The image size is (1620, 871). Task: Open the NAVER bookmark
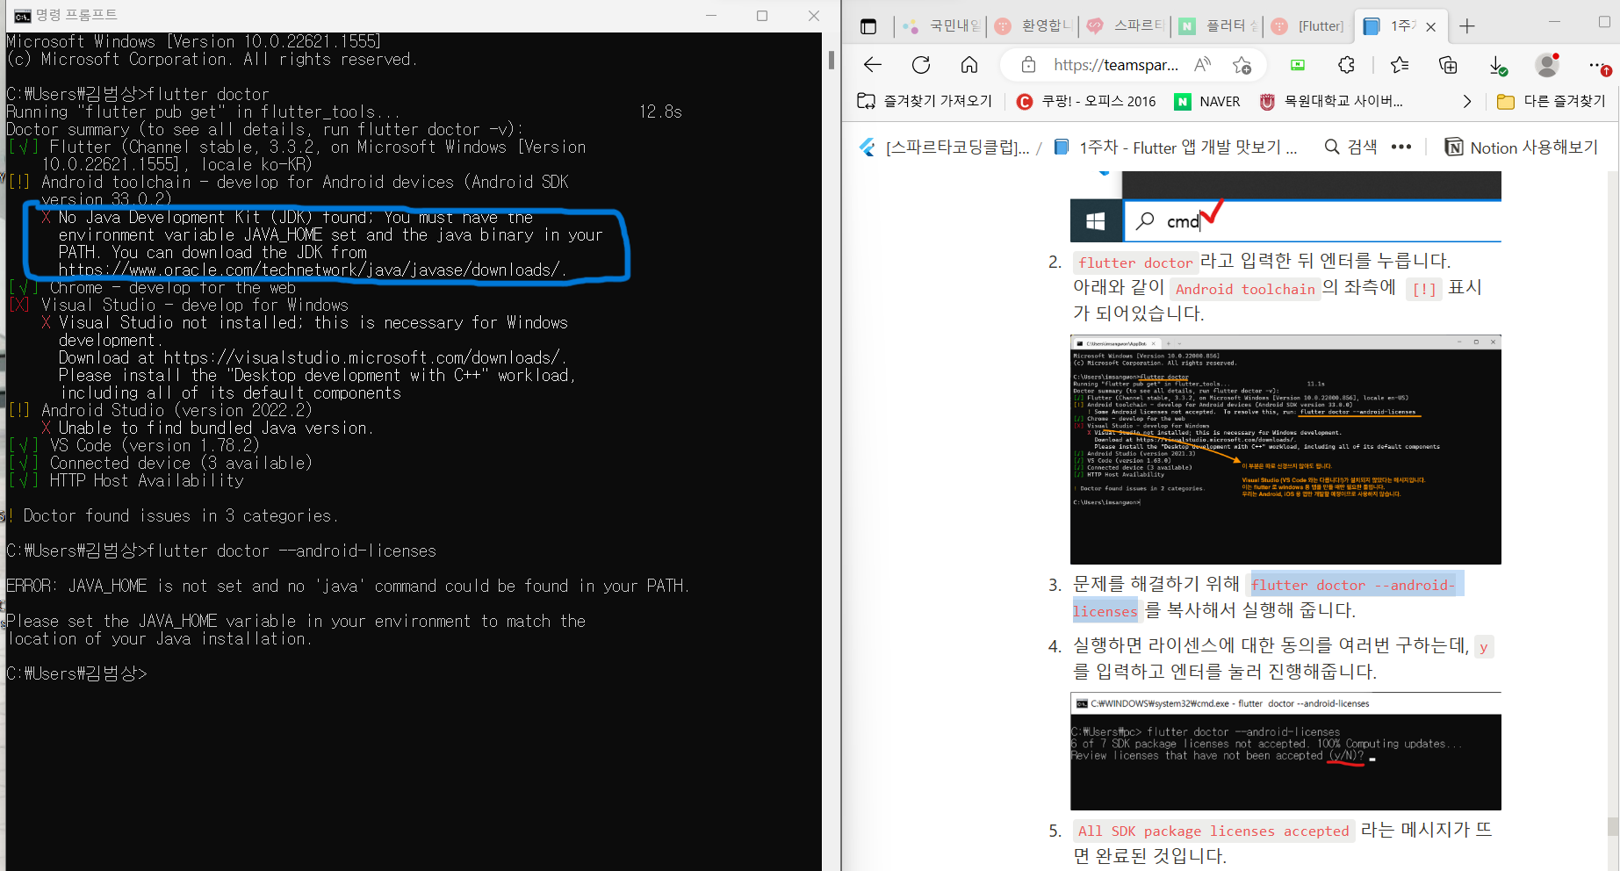(1207, 101)
